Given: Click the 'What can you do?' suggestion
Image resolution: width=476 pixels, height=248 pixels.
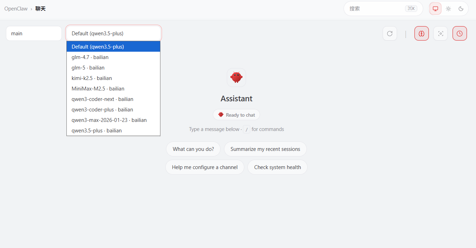Looking at the screenshot, I should tap(193, 149).
